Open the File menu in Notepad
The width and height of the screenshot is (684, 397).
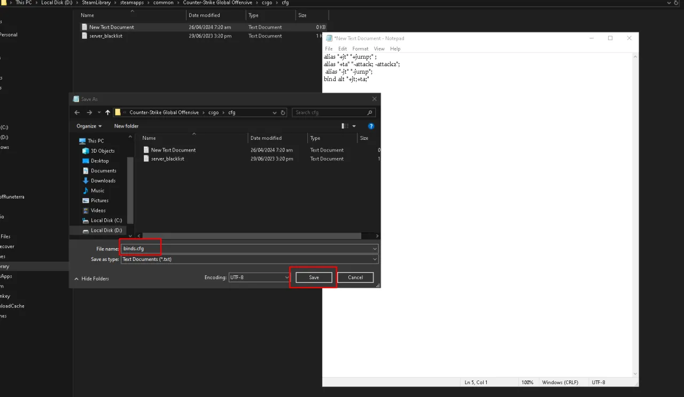coord(329,49)
